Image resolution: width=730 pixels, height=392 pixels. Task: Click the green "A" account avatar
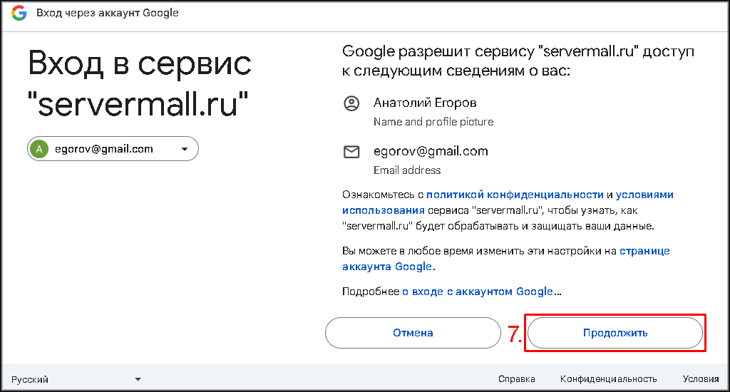point(41,149)
